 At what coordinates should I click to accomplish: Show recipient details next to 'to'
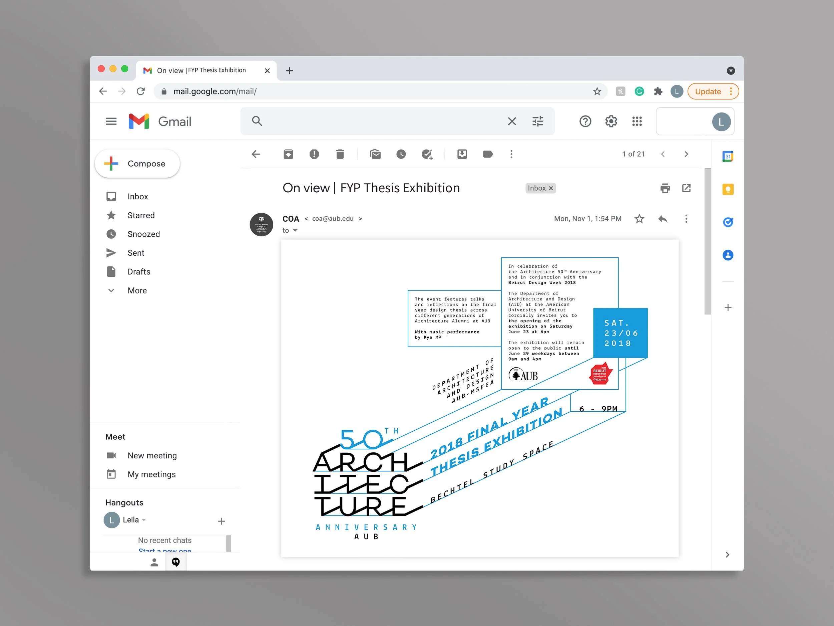[295, 231]
